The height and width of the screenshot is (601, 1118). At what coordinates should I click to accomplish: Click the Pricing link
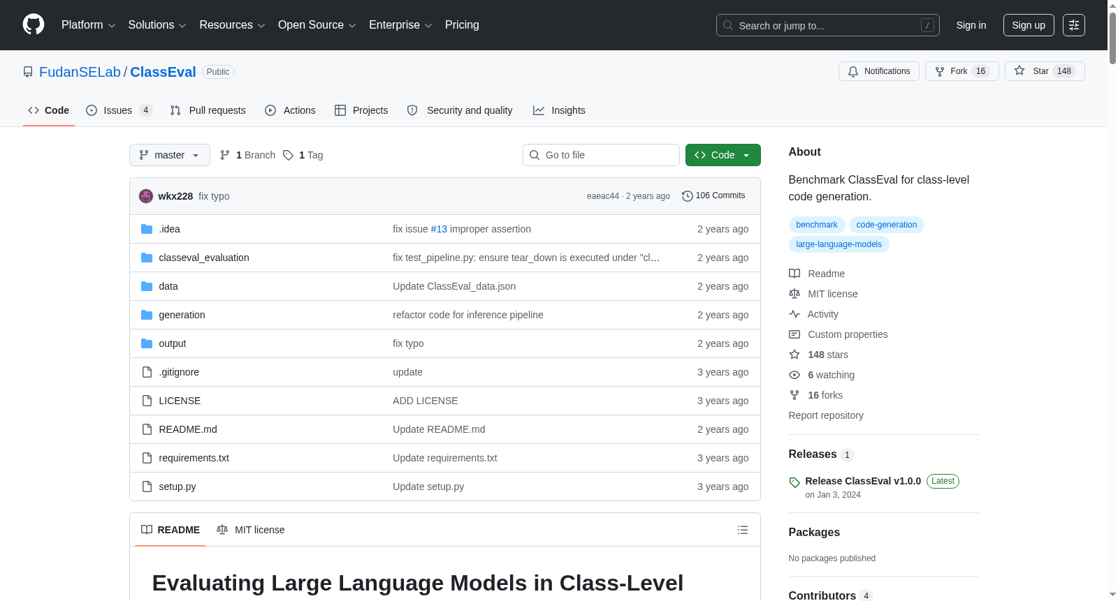(462, 25)
